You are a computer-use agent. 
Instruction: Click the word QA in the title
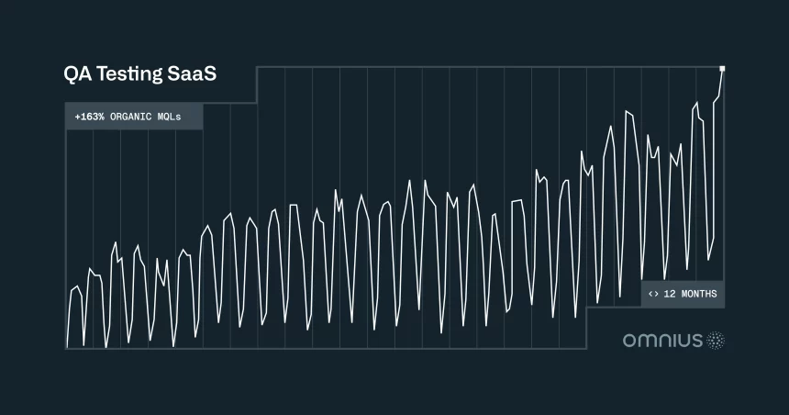(78, 75)
